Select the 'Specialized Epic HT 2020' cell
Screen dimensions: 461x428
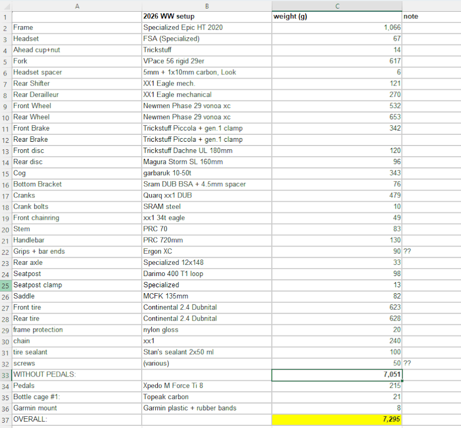(x=206, y=28)
